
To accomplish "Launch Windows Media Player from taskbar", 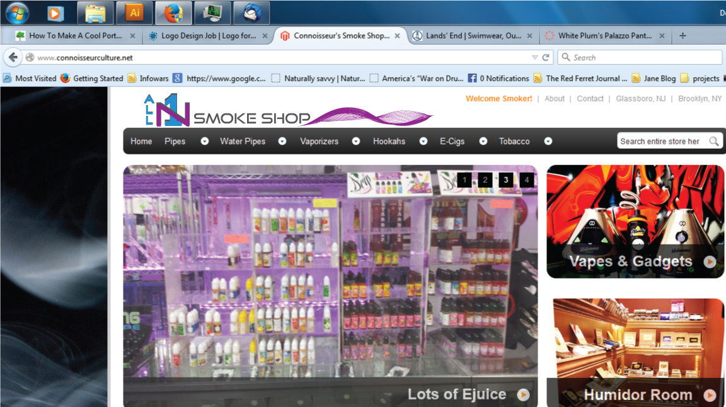I will [55, 13].
